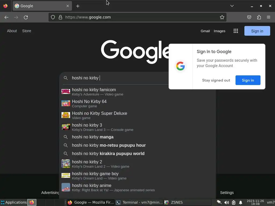Click Sign in inside the Google popup
The image size is (275, 206).
pyautogui.click(x=248, y=80)
